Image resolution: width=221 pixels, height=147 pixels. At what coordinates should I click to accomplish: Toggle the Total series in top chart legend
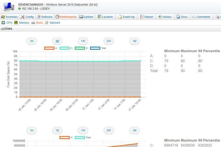point(95,48)
